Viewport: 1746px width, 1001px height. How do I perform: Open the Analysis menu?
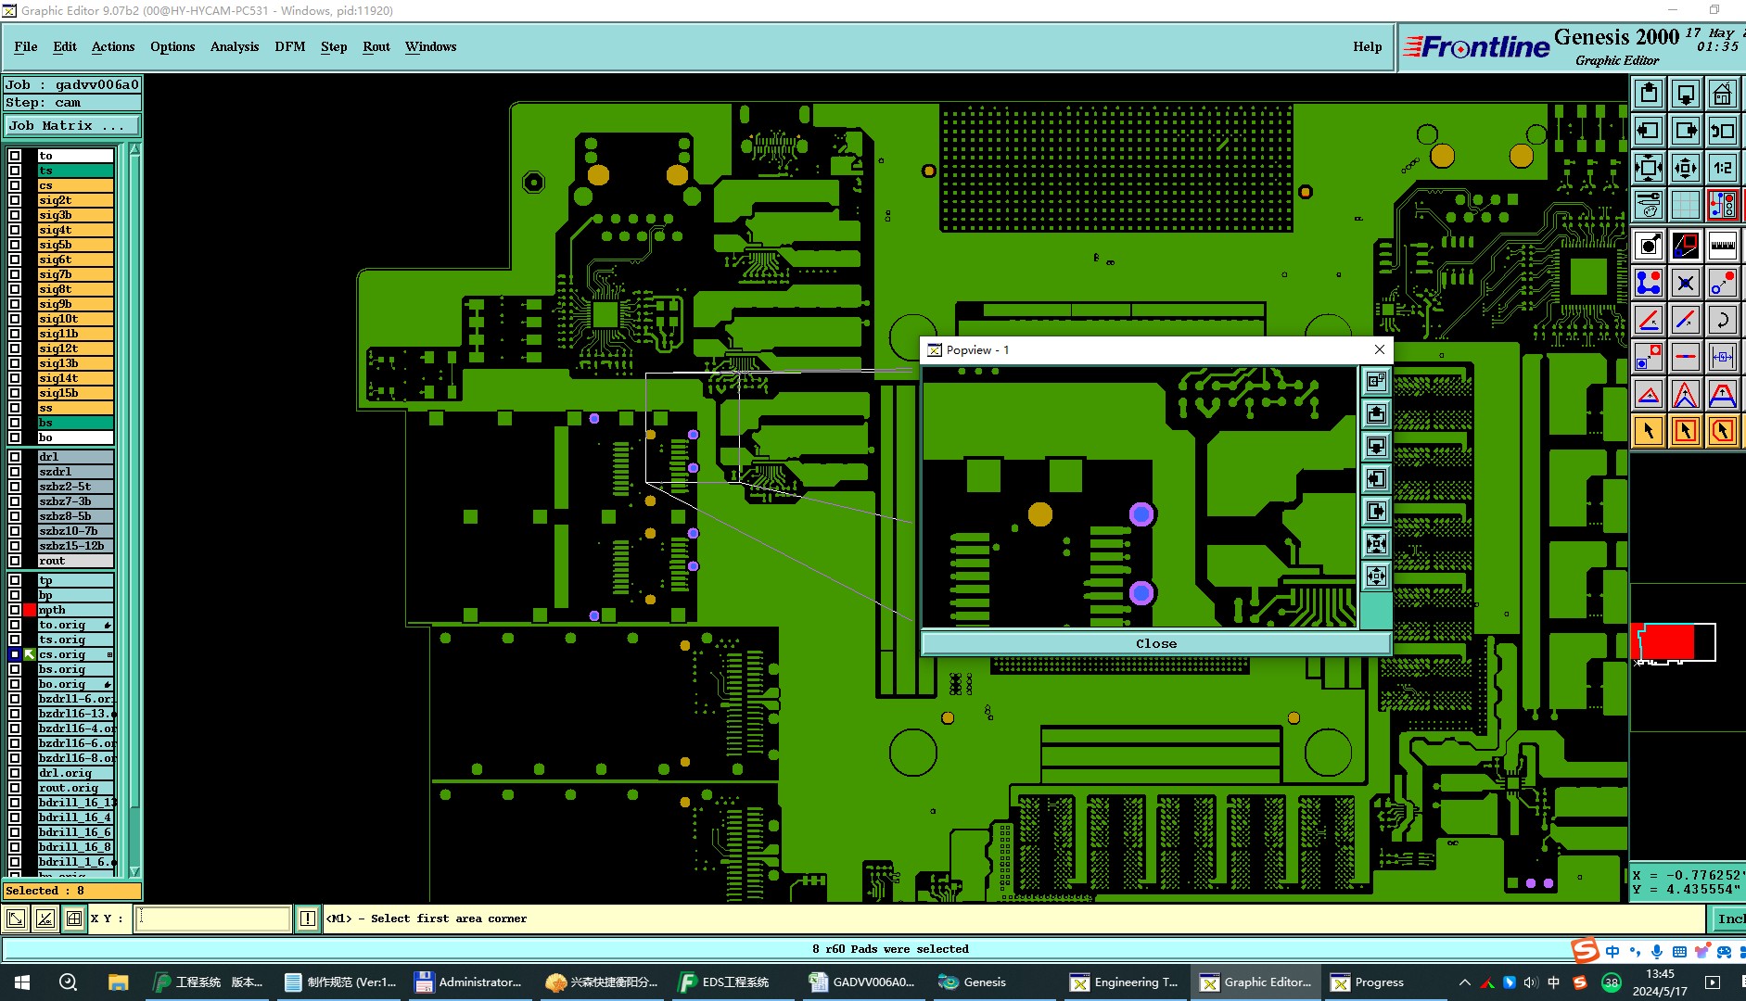[235, 46]
